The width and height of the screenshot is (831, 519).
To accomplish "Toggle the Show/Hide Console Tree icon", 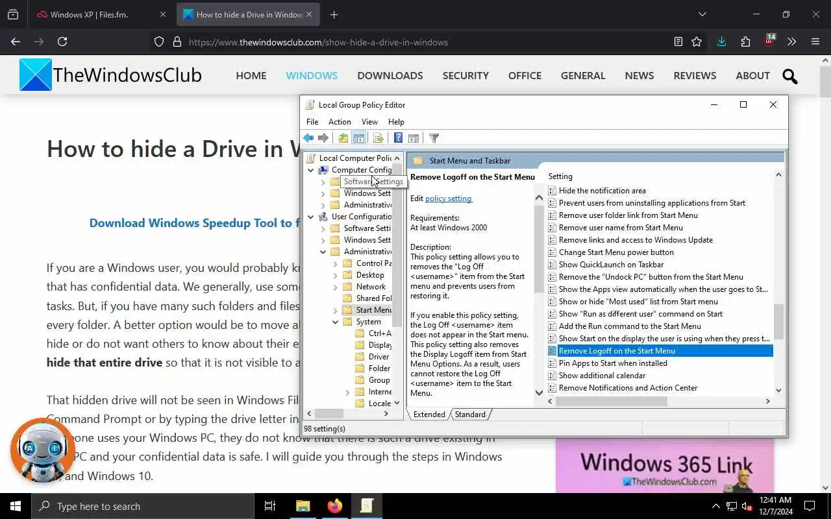I will (358, 138).
